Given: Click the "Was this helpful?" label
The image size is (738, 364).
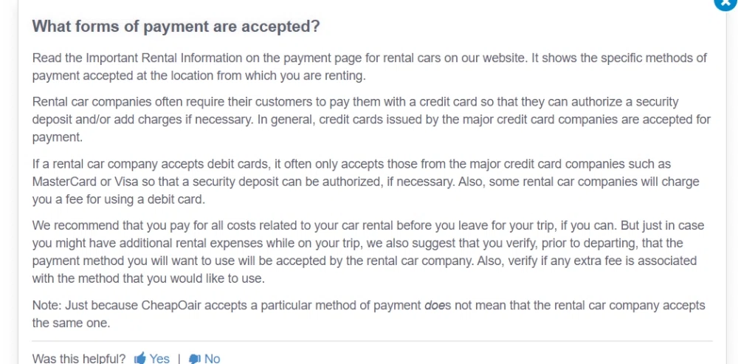Looking at the screenshot, I should (79, 359).
